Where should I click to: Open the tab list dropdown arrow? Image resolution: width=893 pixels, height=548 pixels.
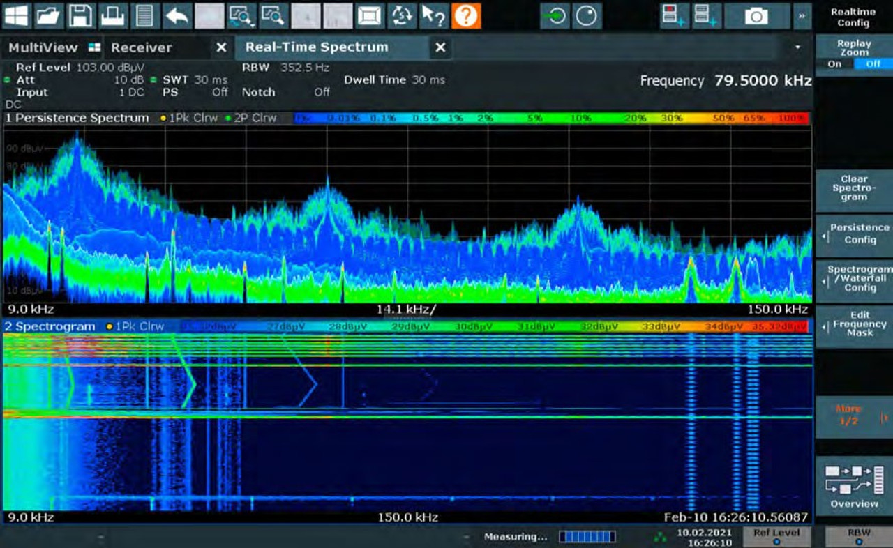pyautogui.click(x=797, y=47)
